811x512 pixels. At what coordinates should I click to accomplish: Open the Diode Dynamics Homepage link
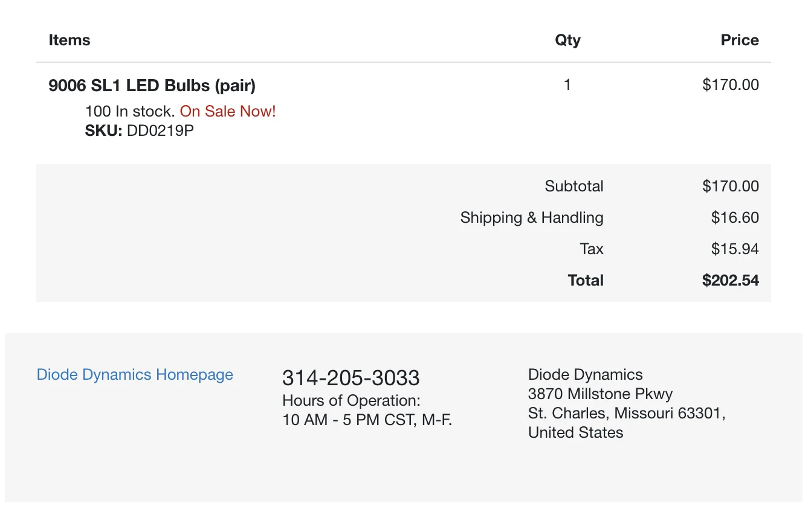pos(135,374)
